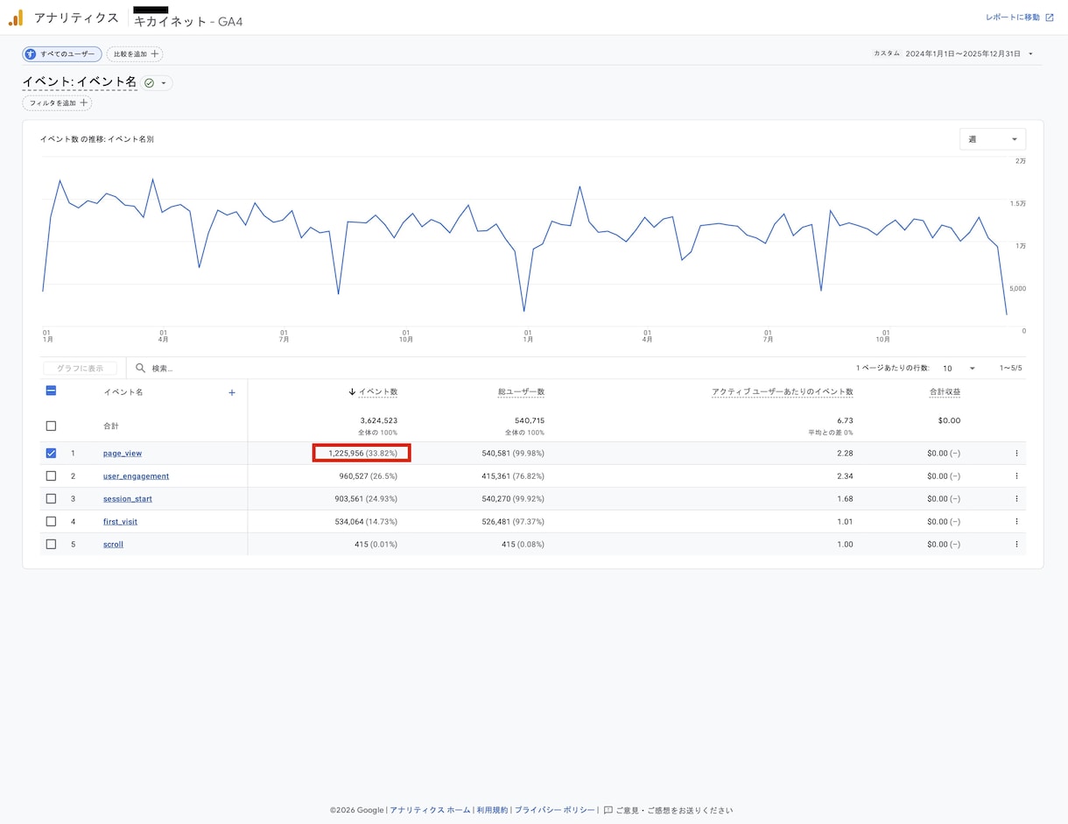Click the Google Analytics logo icon
The image size is (1068, 824).
(16, 18)
